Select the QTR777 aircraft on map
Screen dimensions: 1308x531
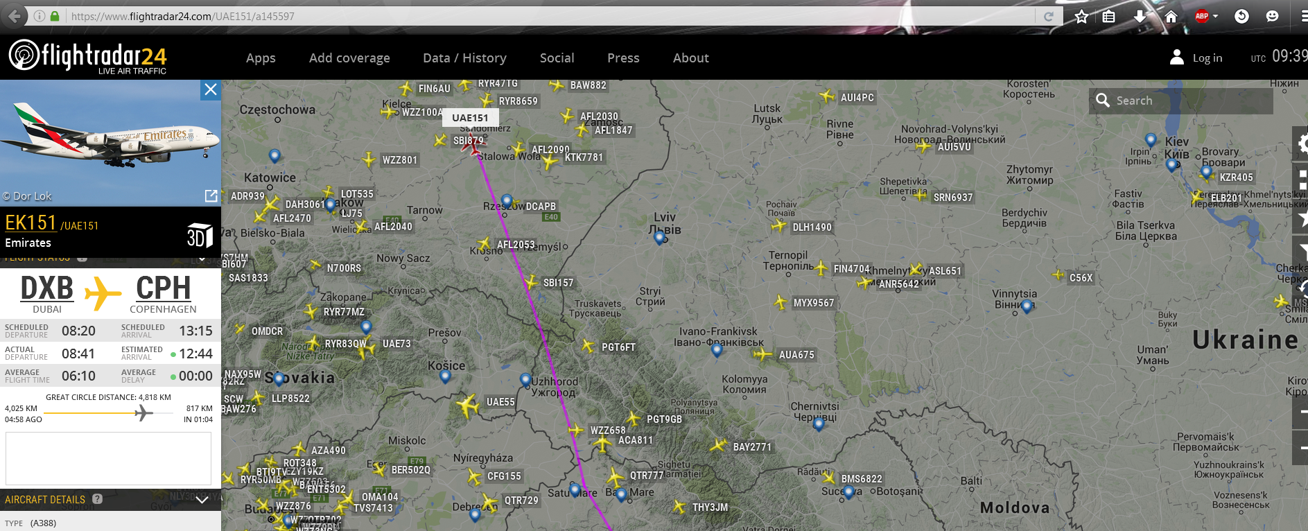coord(615,477)
